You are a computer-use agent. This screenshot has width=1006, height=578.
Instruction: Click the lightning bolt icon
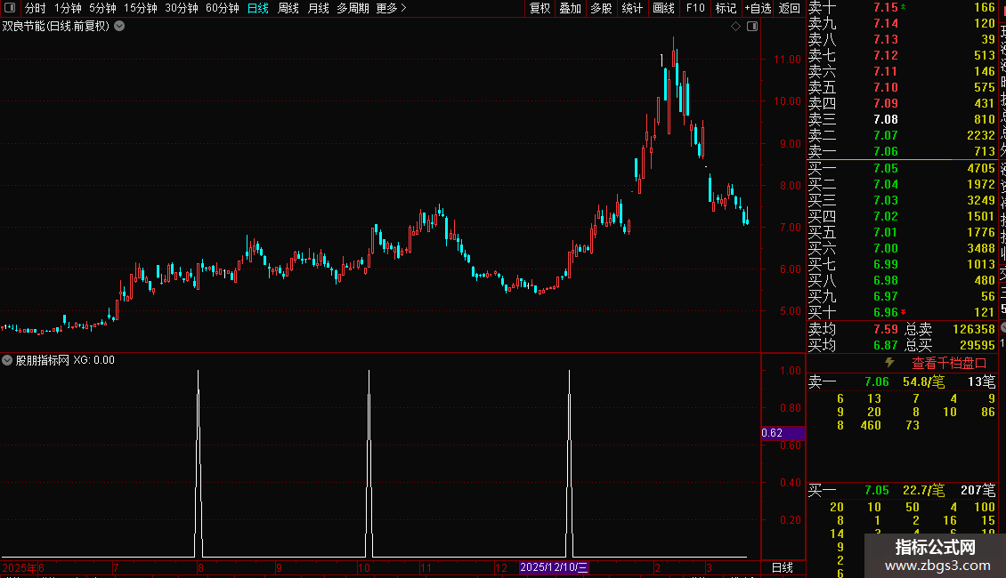click(x=889, y=363)
